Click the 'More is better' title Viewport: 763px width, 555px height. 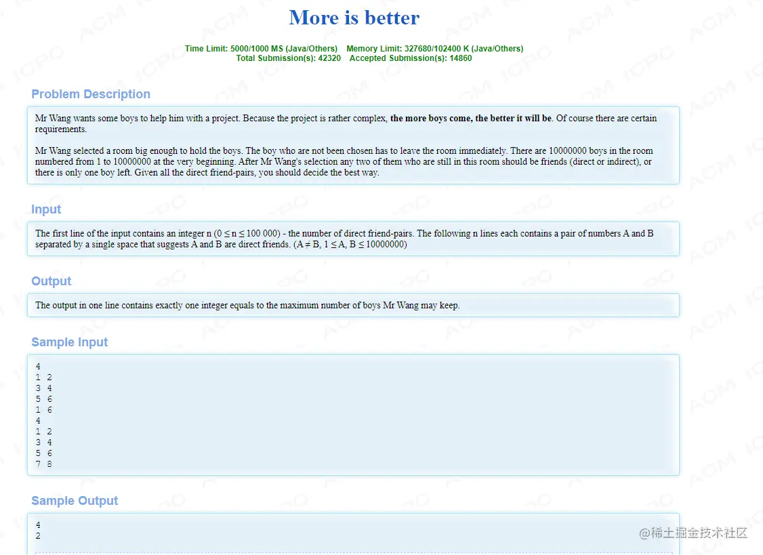tap(354, 18)
